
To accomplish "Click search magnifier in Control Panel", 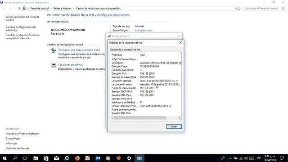I will click(x=283, y=9).
